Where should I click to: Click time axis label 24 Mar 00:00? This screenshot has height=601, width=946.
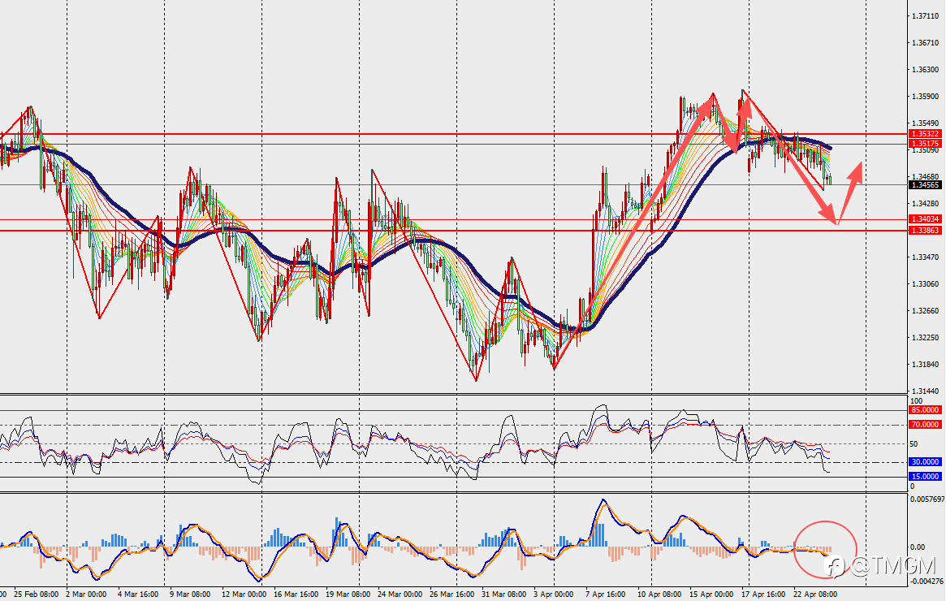(x=400, y=595)
